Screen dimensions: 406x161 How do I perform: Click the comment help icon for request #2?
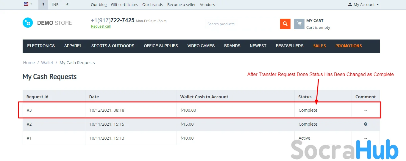point(366,124)
